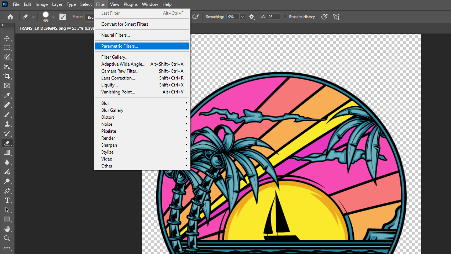Select the Rectangular Marquee tool
Image resolution: width=451 pixels, height=254 pixels.
tap(7, 48)
